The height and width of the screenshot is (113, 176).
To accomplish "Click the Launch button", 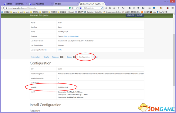I will pos(130,15).
